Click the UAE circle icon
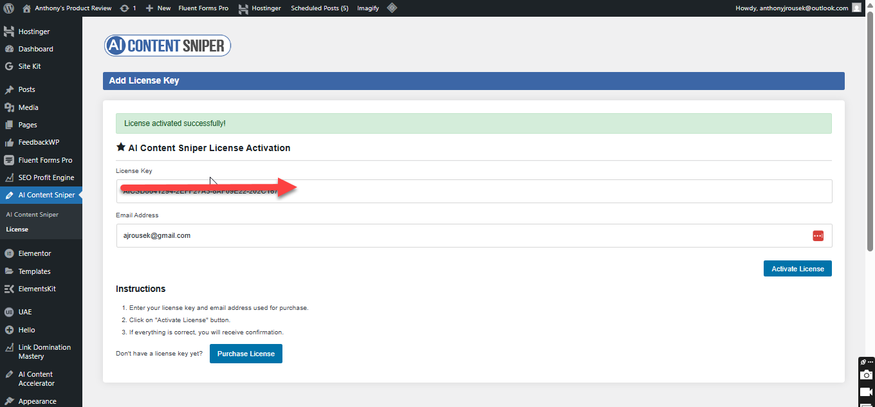 pyautogui.click(x=9, y=312)
